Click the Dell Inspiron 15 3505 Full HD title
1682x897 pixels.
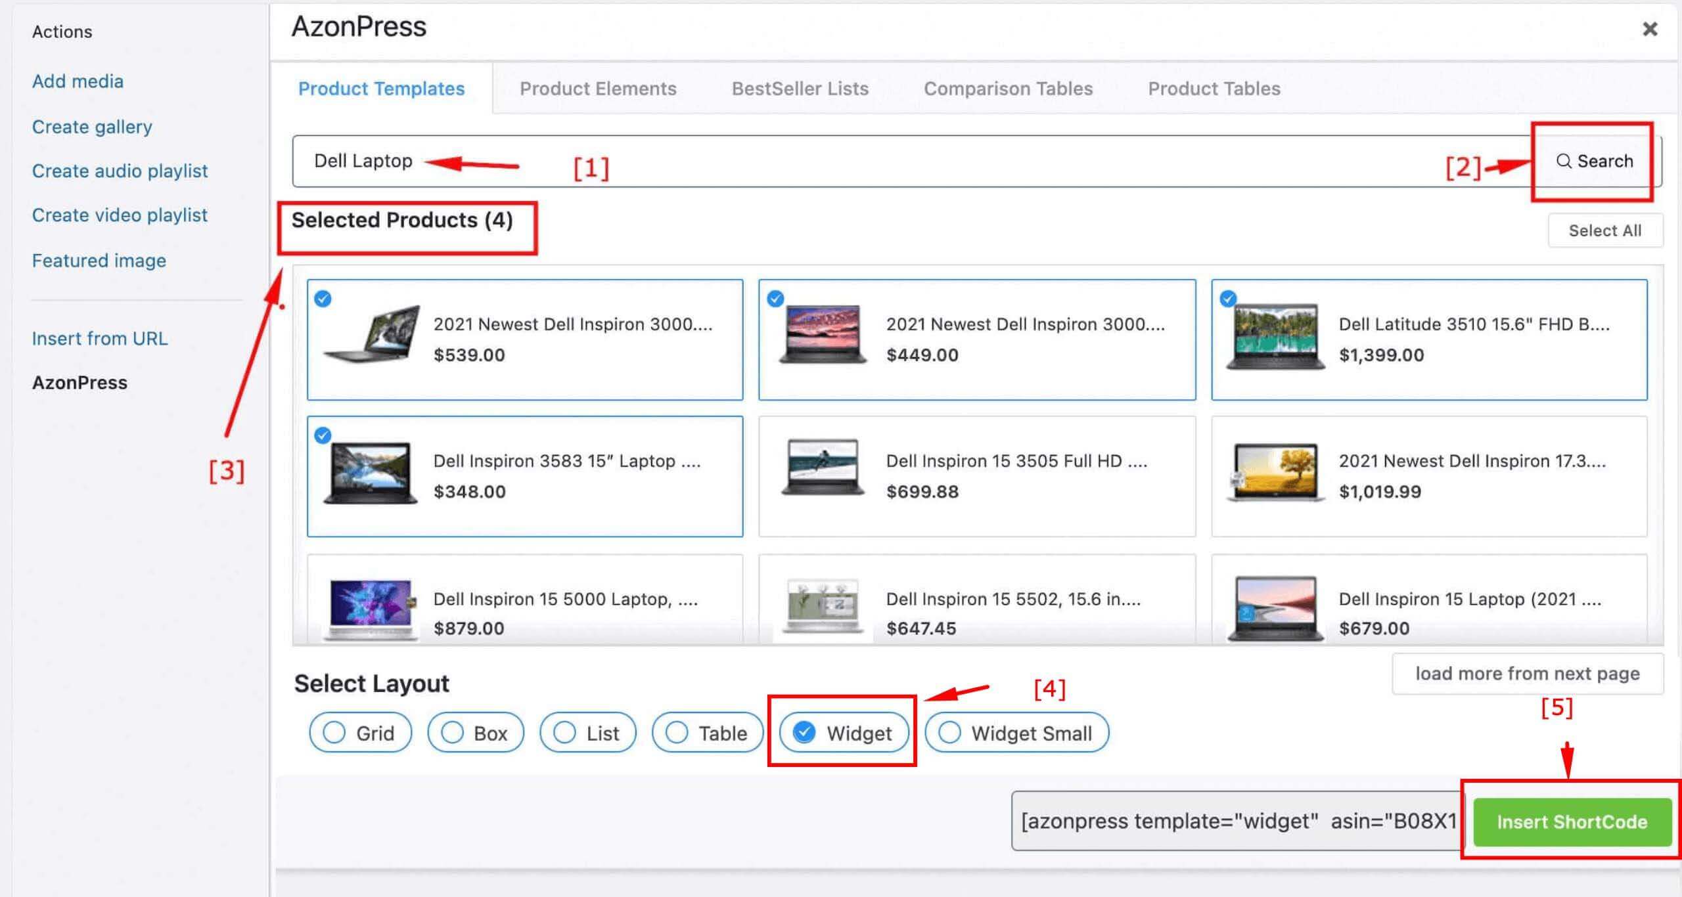[x=1016, y=461]
